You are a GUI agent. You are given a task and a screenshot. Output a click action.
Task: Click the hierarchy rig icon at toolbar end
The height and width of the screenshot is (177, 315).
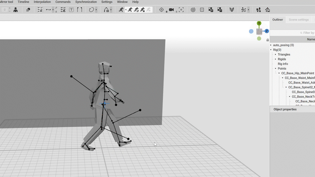click(x=267, y=10)
